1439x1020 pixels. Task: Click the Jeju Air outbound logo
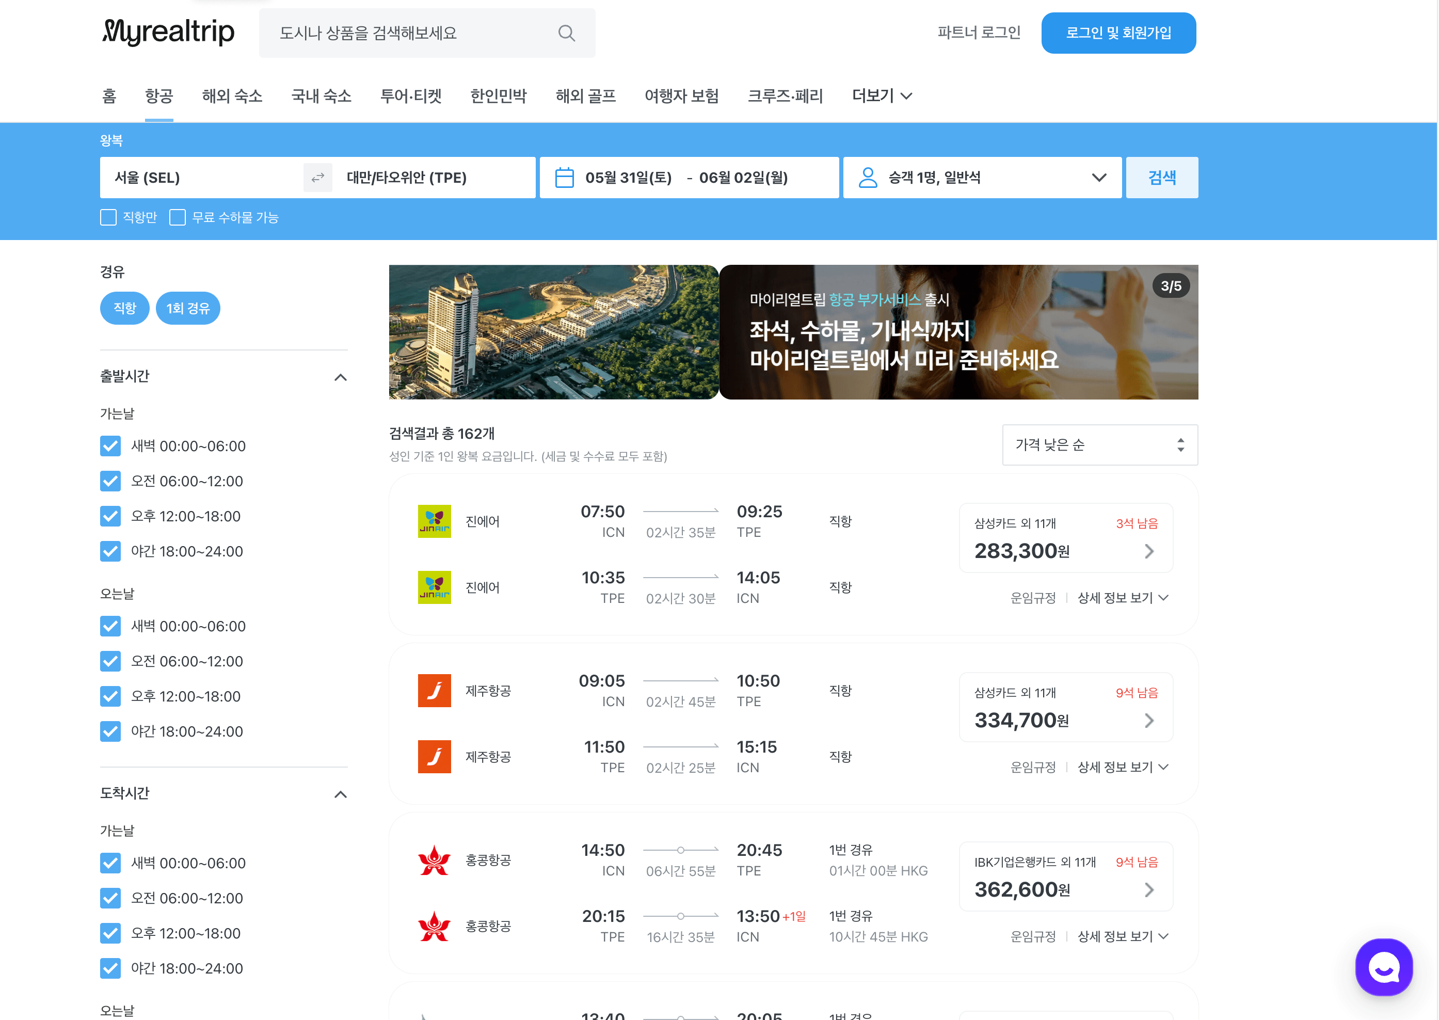[434, 690]
